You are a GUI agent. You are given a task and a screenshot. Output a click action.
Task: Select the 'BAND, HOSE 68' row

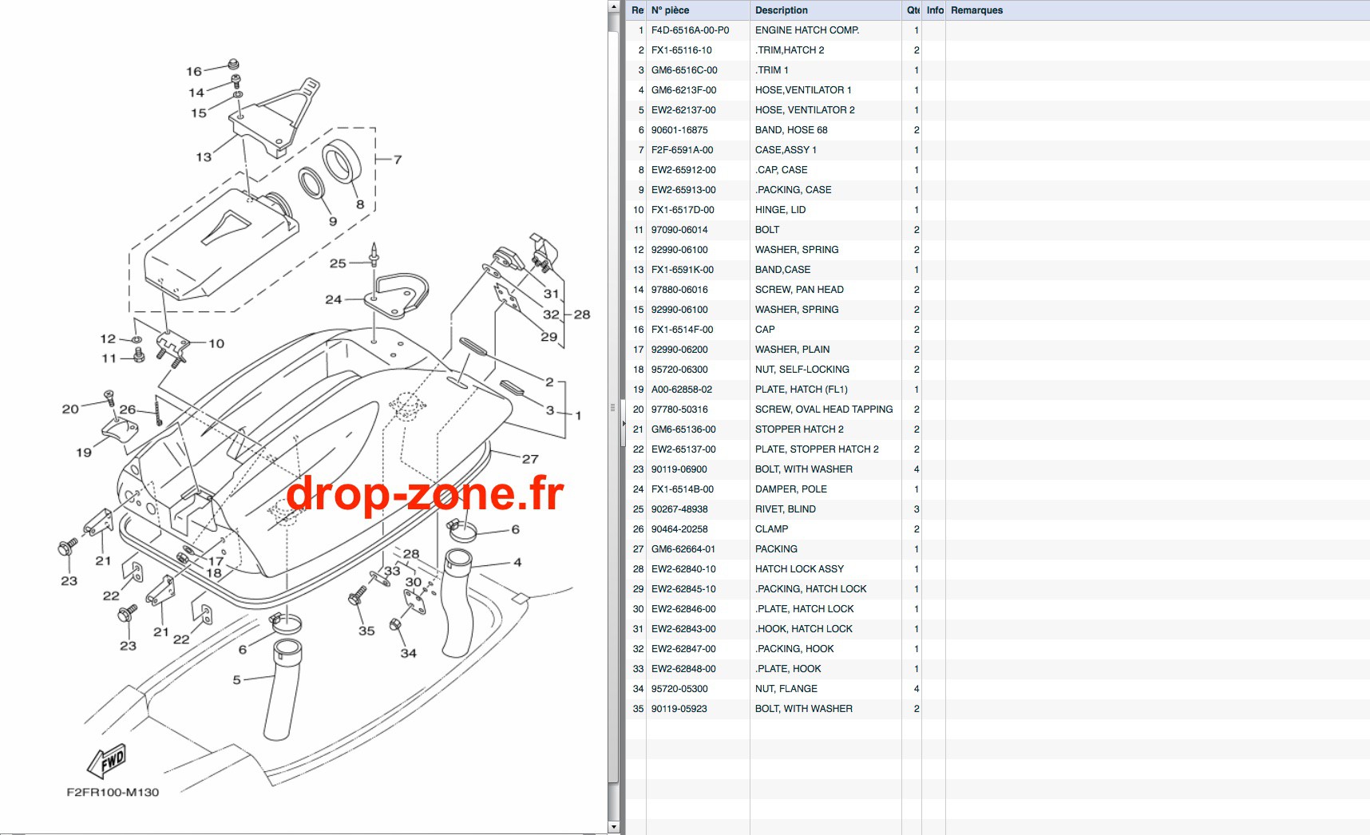pos(998,130)
